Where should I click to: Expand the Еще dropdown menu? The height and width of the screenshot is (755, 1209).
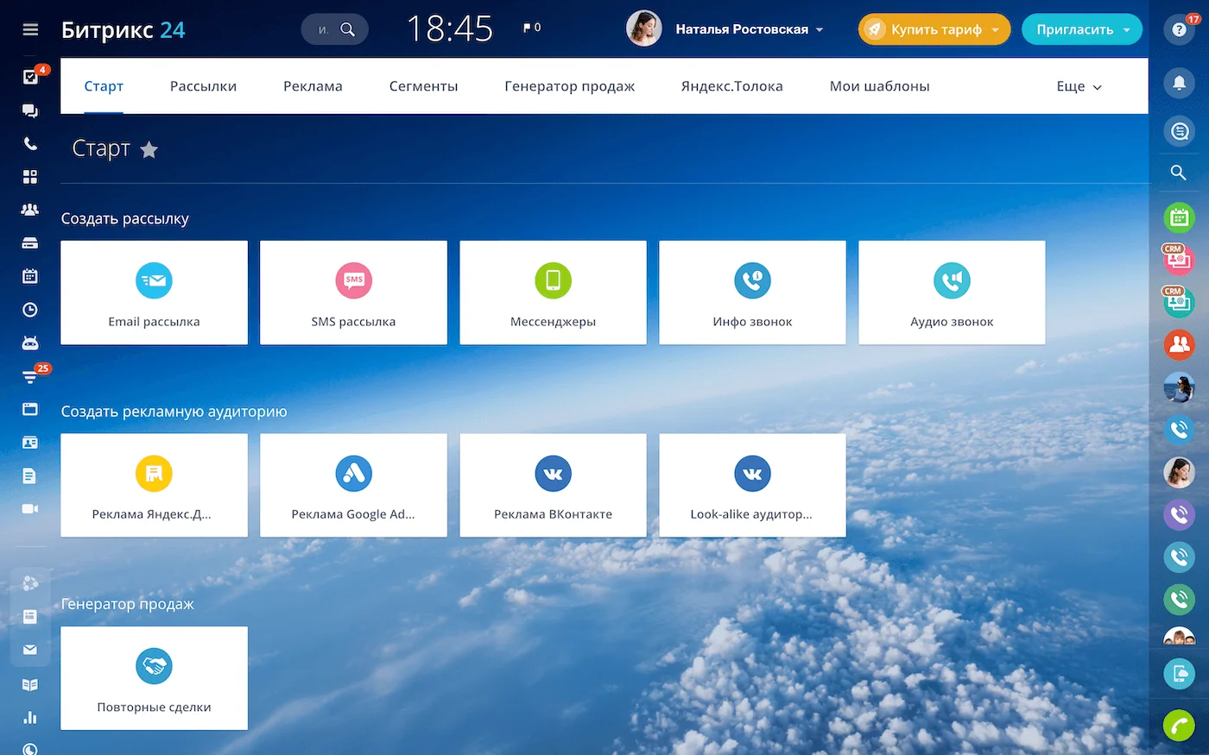pyautogui.click(x=1079, y=86)
